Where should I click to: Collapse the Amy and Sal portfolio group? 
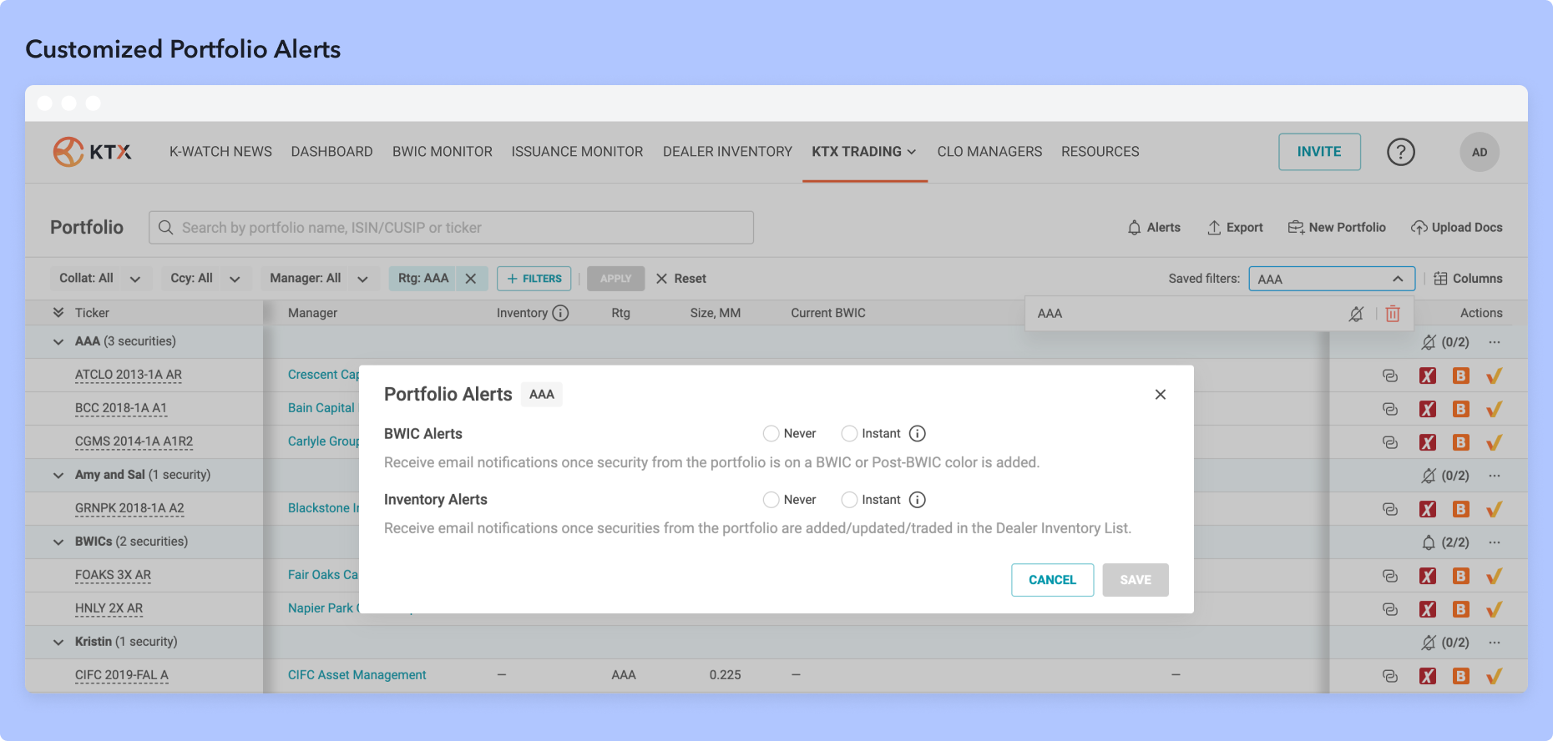(x=58, y=475)
